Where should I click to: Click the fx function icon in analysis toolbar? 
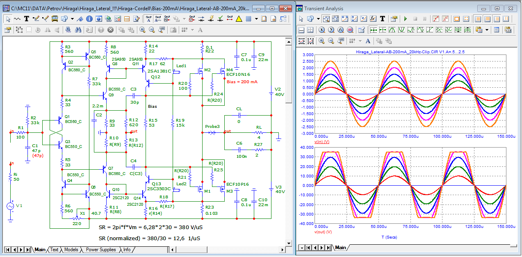373,18
